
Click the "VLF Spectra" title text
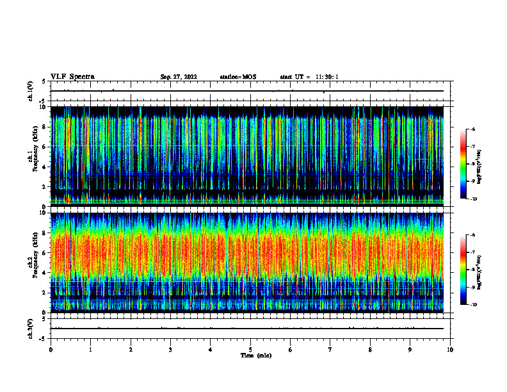(x=72, y=77)
